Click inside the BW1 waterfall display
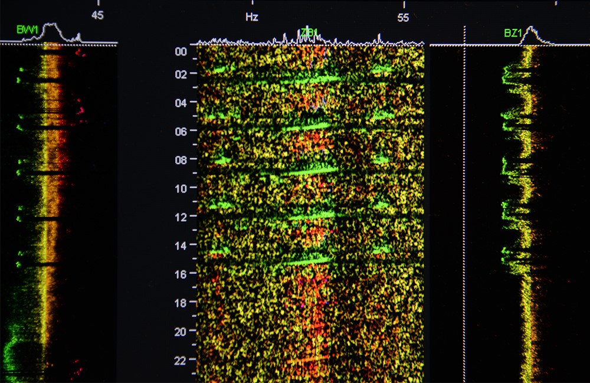This screenshot has height=383, width=590. coord(58,214)
